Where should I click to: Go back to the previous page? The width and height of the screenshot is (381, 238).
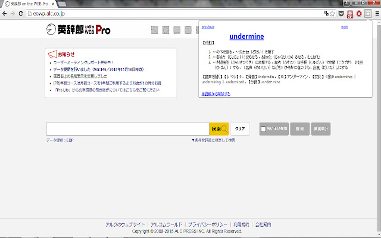4,14
